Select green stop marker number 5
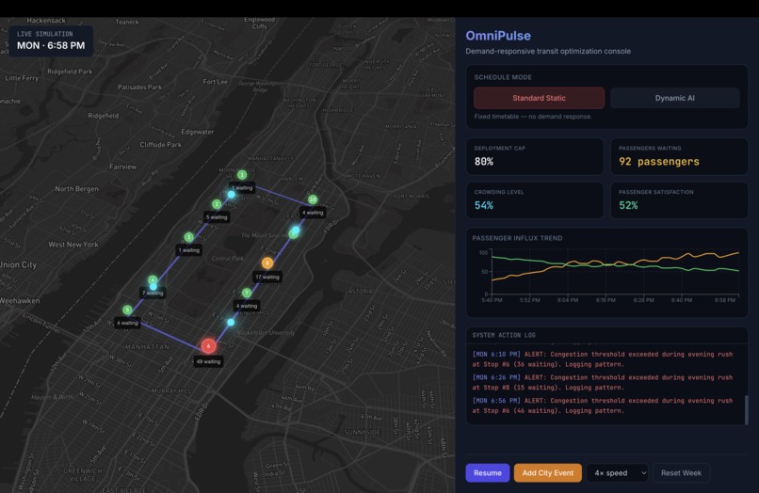The width and height of the screenshot is (759, 493). coord(127,310)
